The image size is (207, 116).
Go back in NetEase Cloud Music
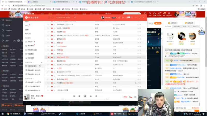[x=49, y=18]
